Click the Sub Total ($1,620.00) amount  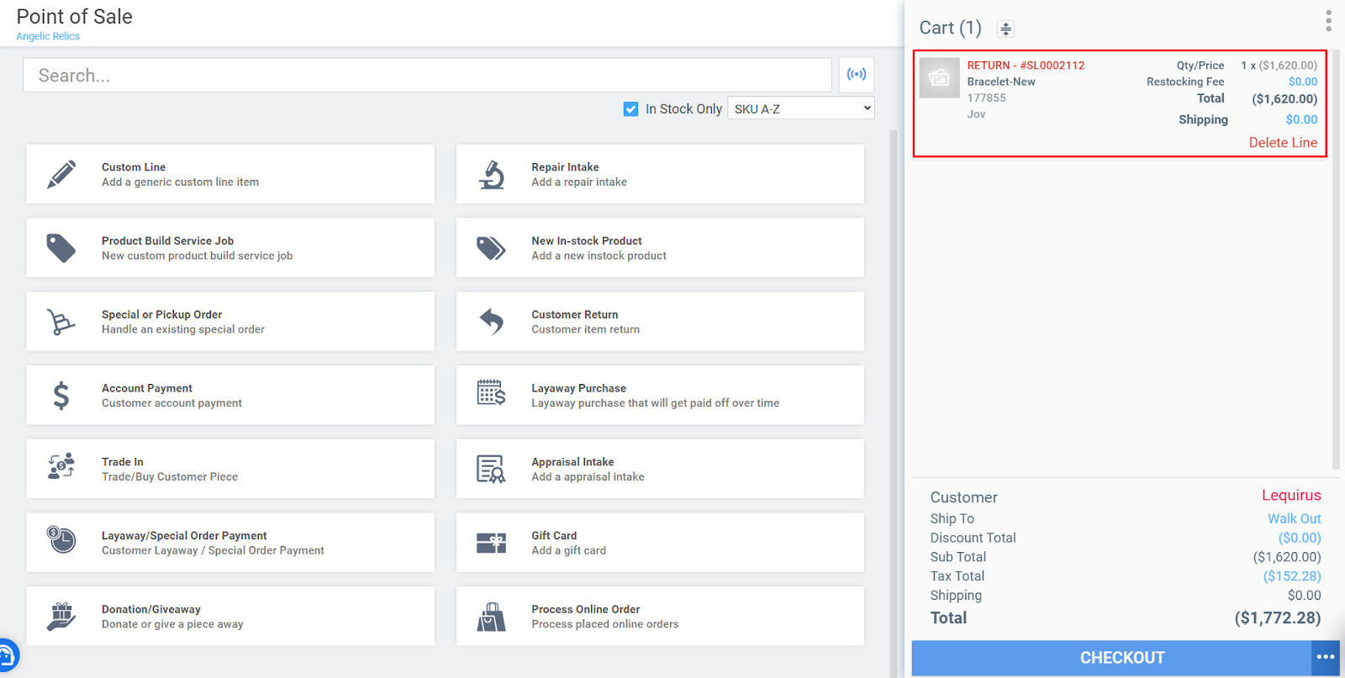tap(1287, 557)
